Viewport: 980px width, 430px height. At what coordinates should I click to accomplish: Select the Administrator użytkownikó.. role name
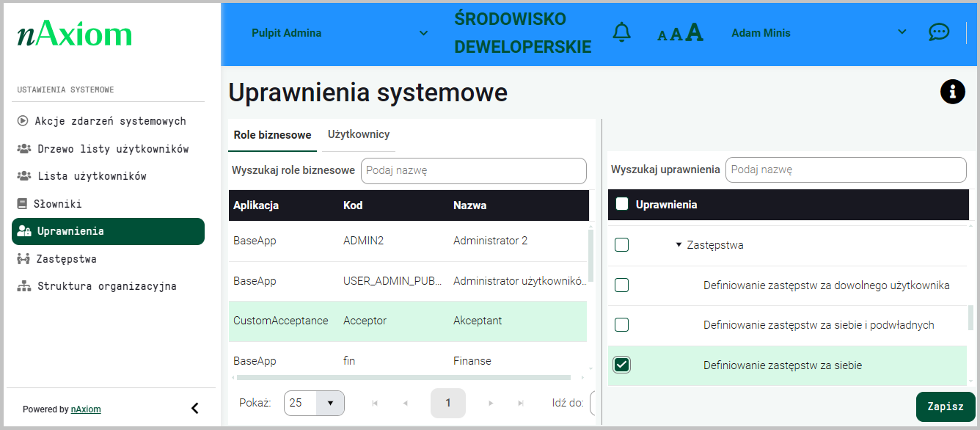tap(520, 281)
